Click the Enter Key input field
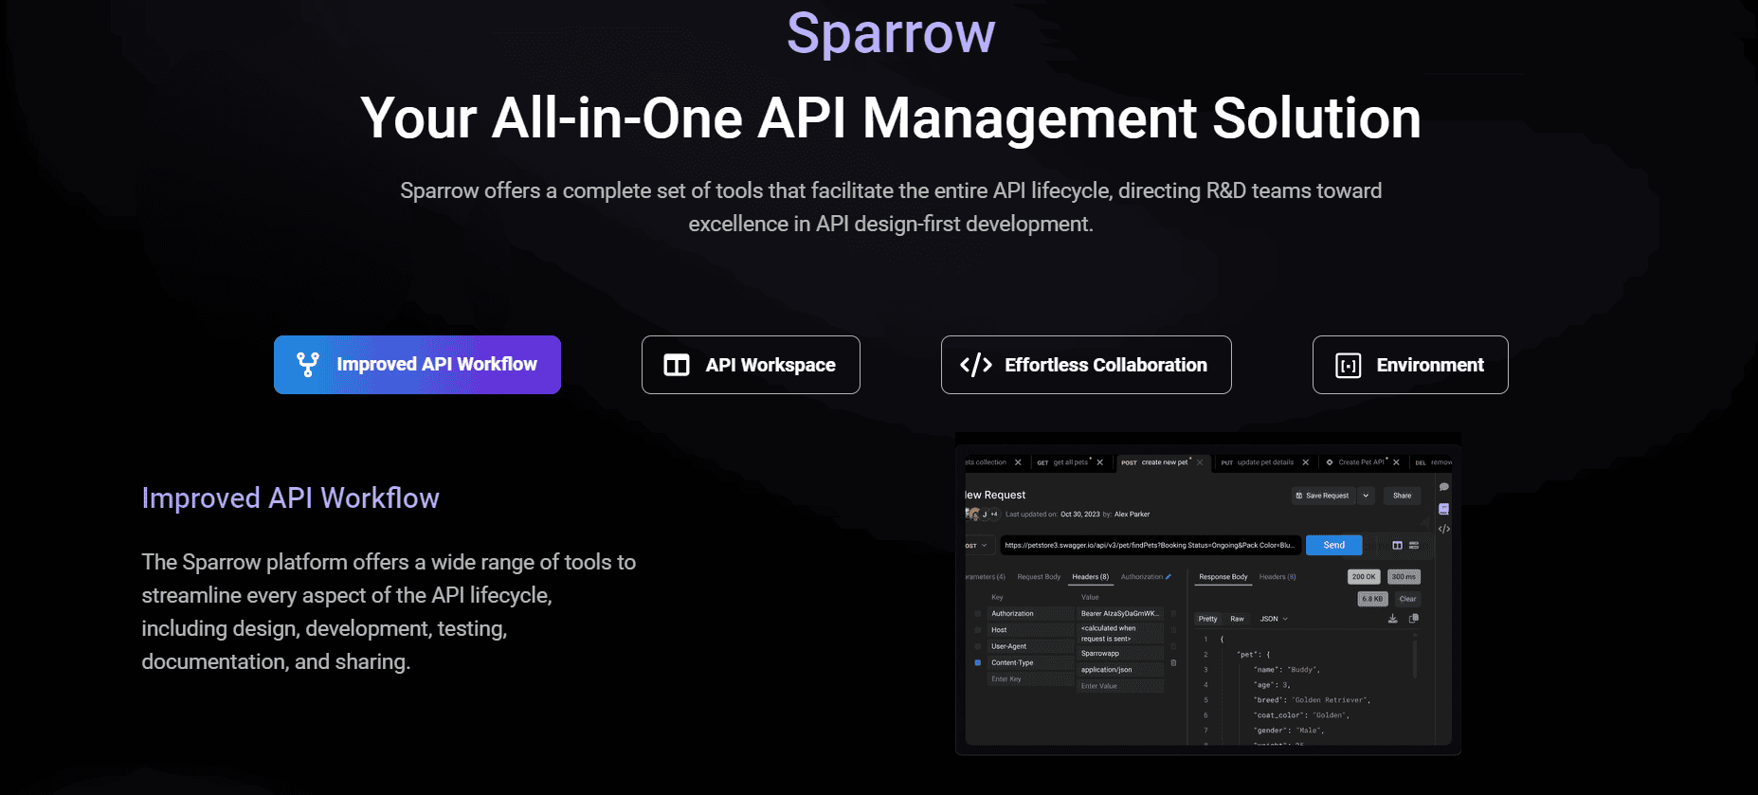Screen dimensions: 1758x795 point(1030,679)
